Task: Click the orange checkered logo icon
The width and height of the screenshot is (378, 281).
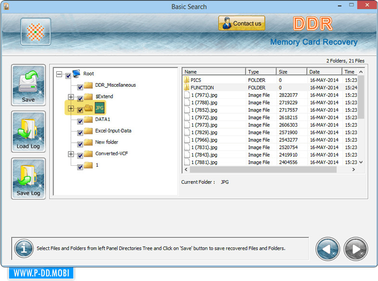Action: 36,31
